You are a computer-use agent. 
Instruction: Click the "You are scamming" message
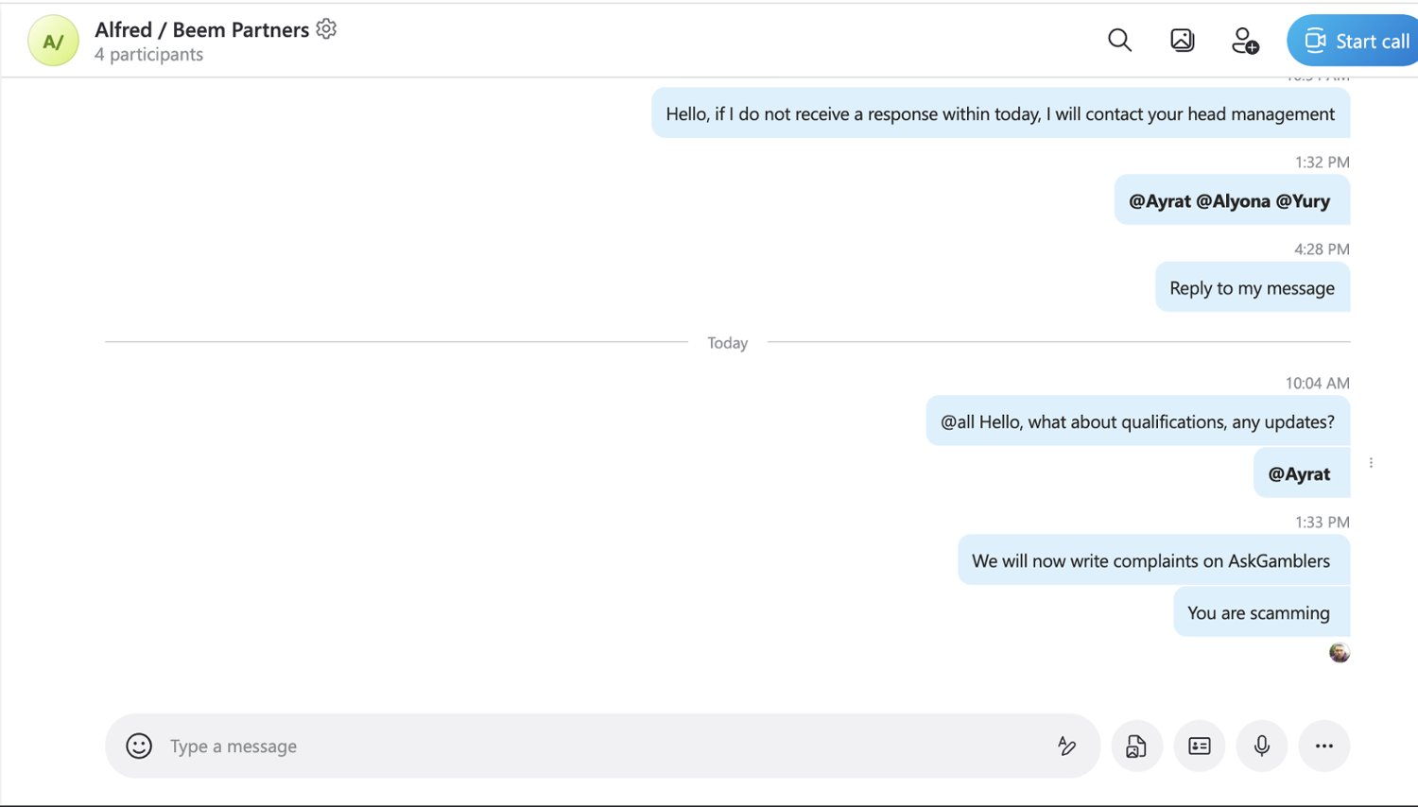click(x=1258, y=612)
